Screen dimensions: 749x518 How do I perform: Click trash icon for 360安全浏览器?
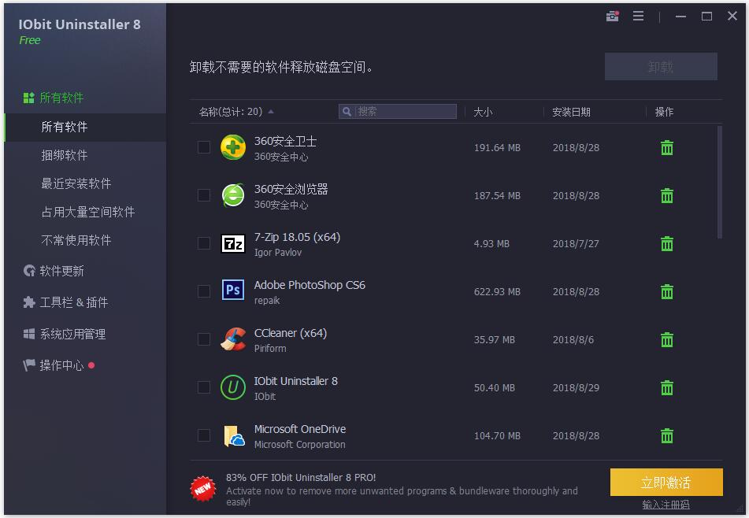pos(667,196)
